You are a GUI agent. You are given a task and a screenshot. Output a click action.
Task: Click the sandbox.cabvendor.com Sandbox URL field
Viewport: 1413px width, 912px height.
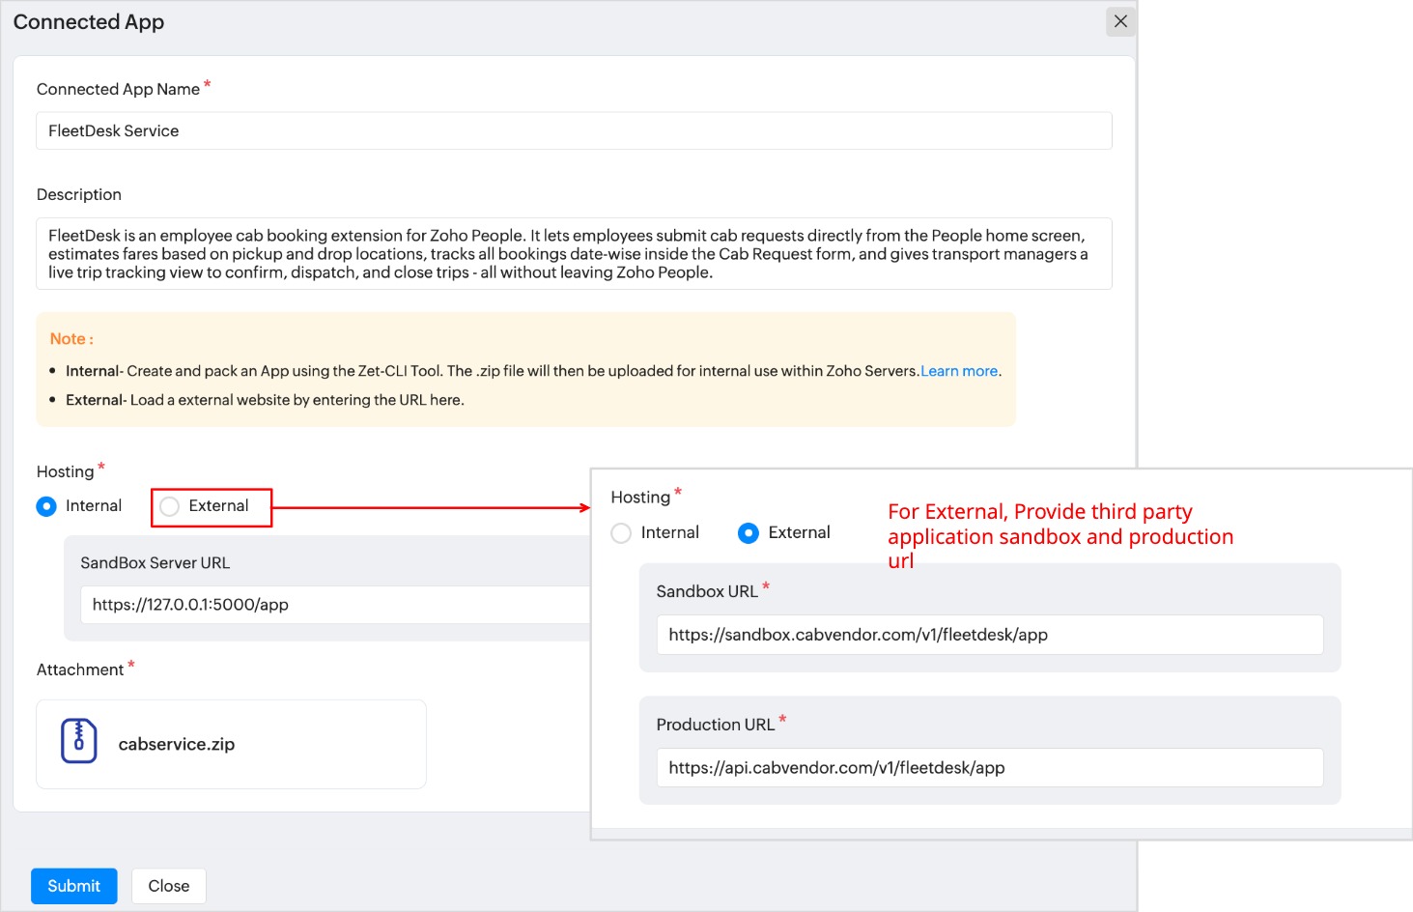coord(989,636)
